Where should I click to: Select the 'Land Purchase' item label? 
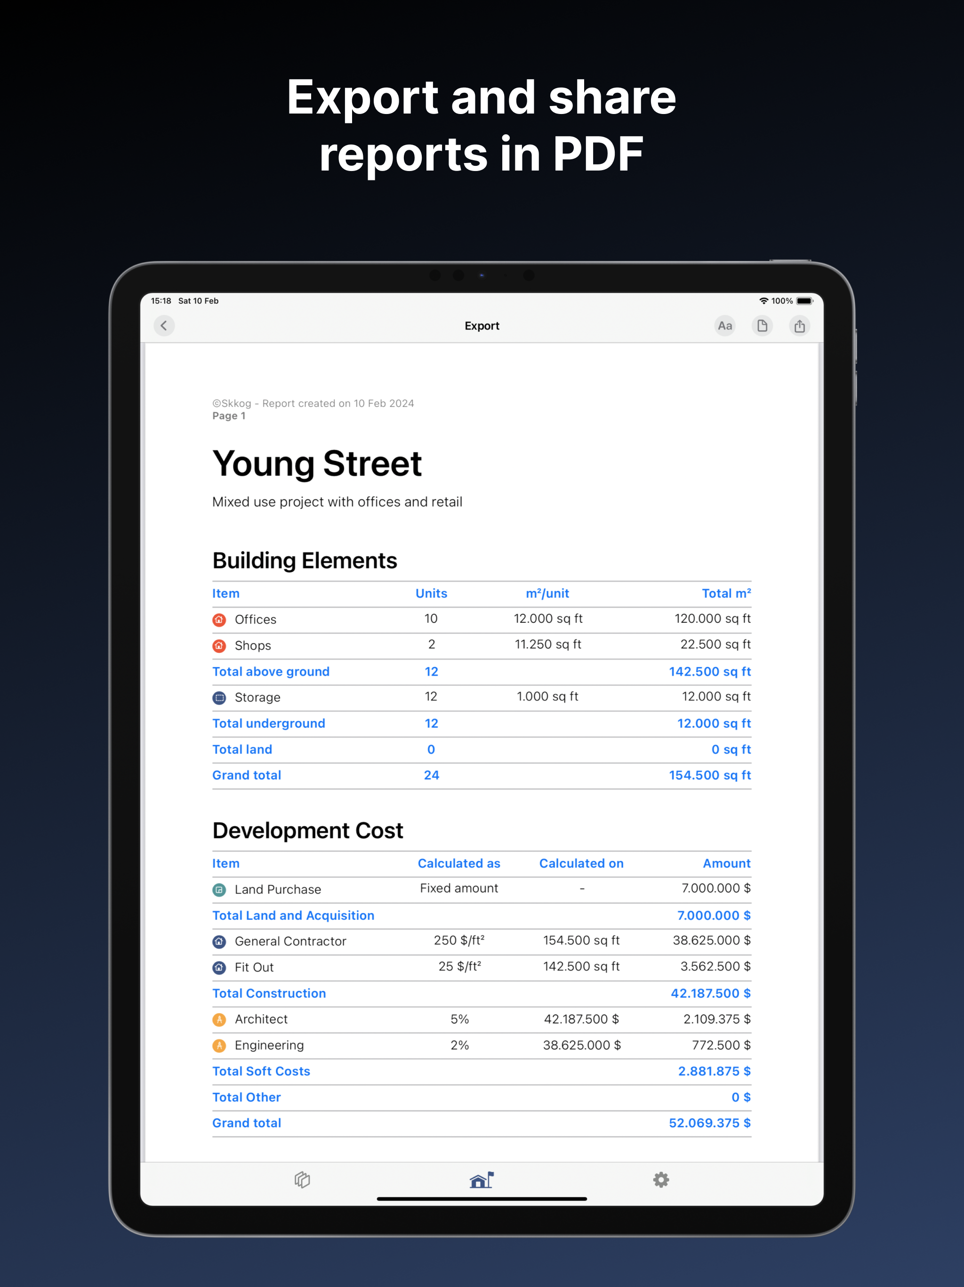point(278,889)
